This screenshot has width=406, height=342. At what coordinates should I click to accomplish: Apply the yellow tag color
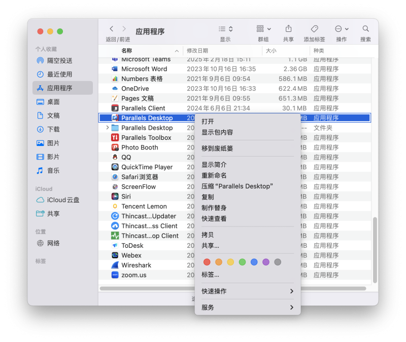[230, 262]
